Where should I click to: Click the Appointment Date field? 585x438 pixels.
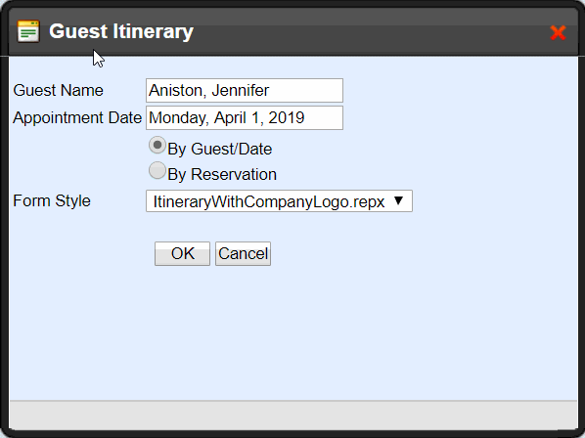245,117
